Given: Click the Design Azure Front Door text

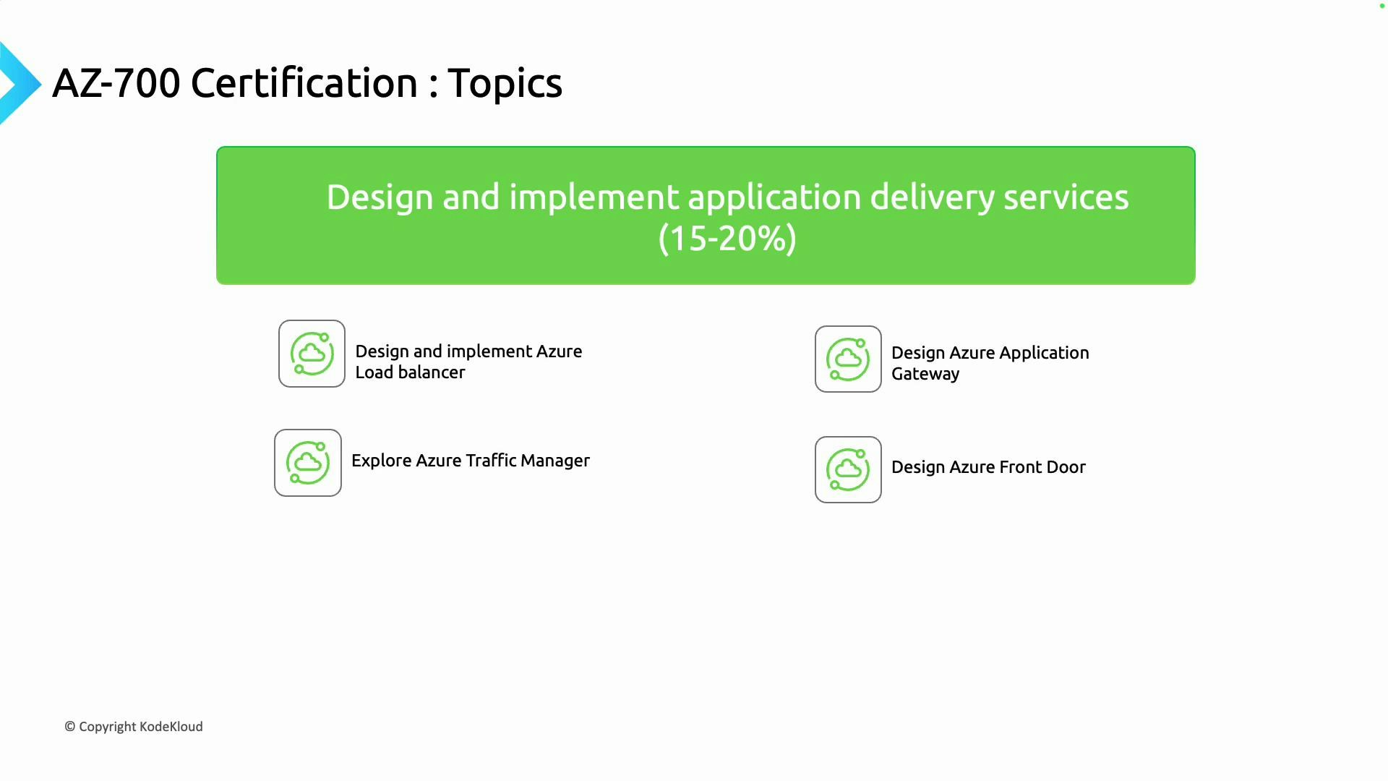Looking at the screenshot, I should 988,467.
